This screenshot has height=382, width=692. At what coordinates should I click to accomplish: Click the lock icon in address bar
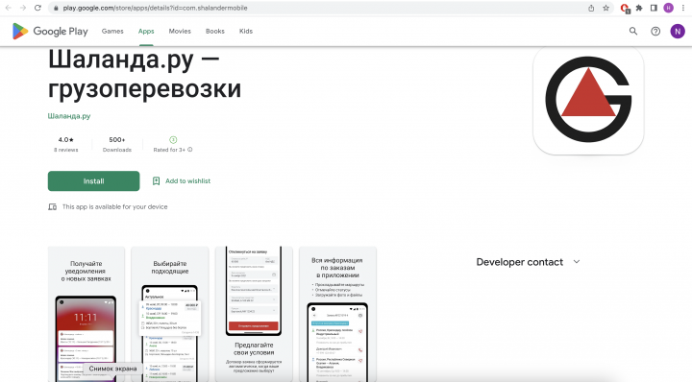(56, 8)
